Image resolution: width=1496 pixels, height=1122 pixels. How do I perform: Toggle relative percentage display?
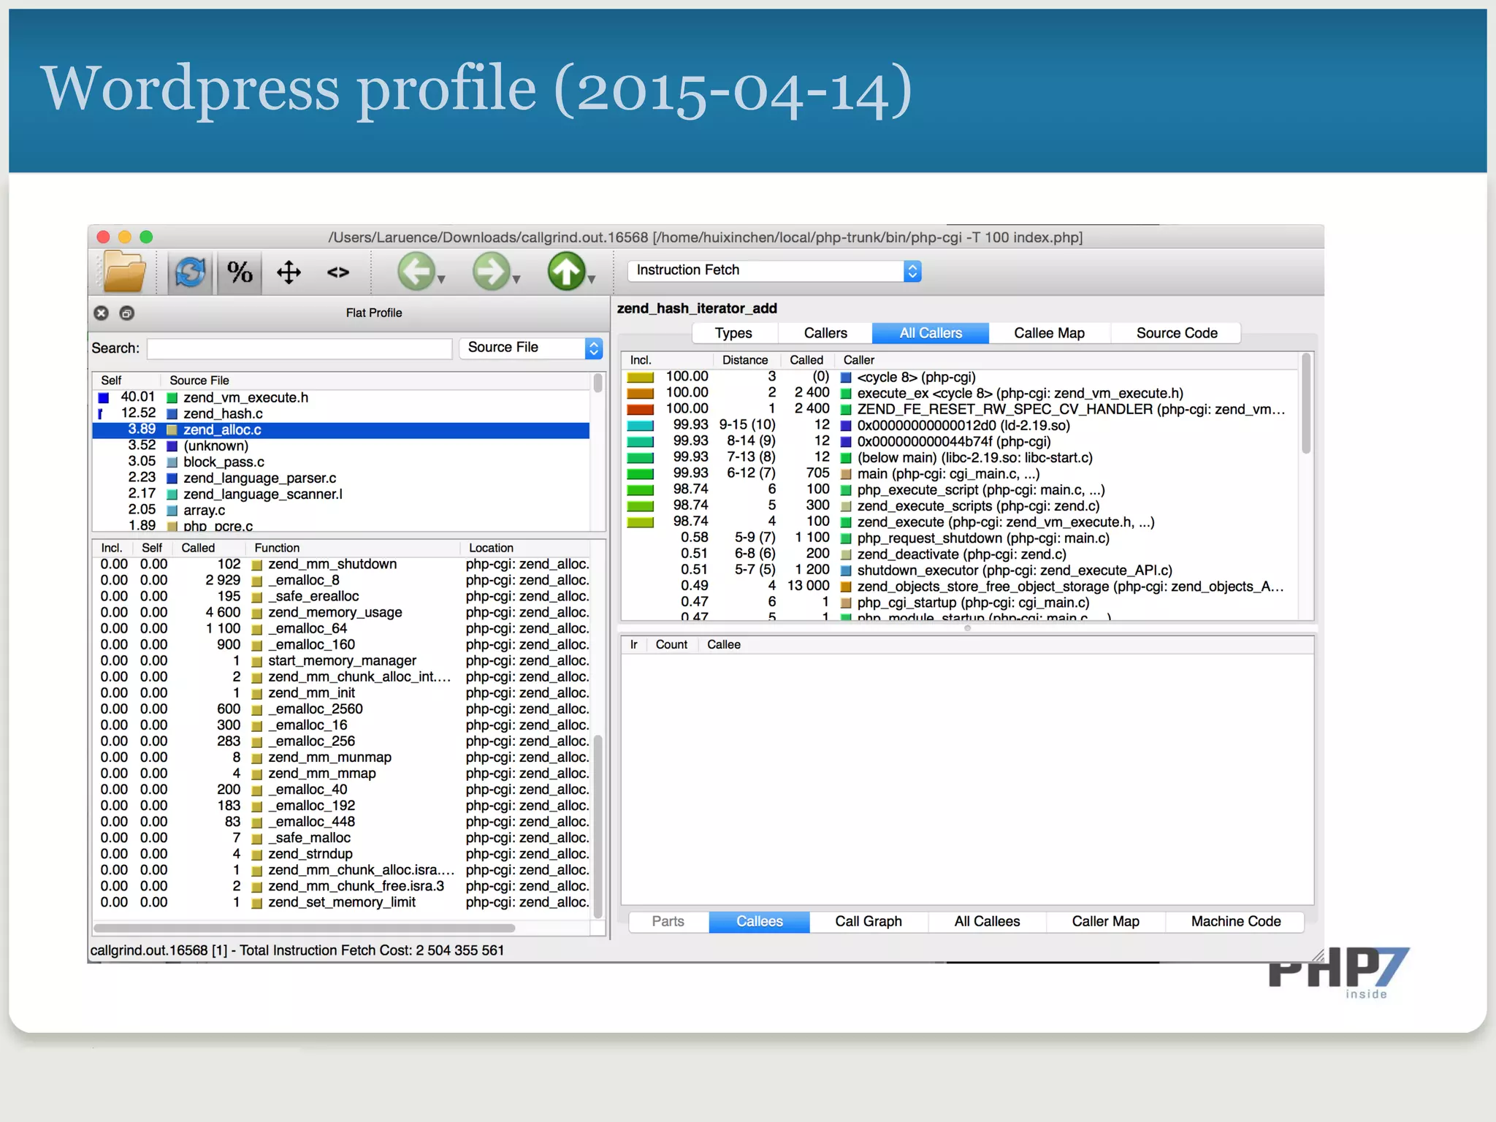[240, 272]
